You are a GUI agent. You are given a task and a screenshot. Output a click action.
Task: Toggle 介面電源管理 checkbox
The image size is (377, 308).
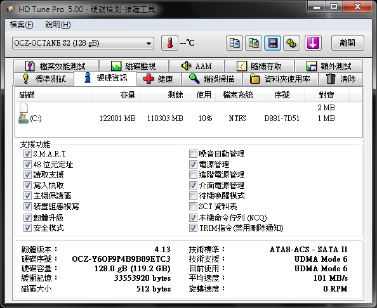pos(193,185)
